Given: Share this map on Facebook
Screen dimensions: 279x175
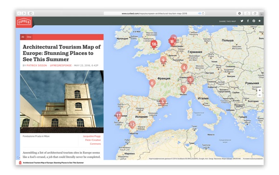Looking at the screenshot, I should (x=248, y=21).
